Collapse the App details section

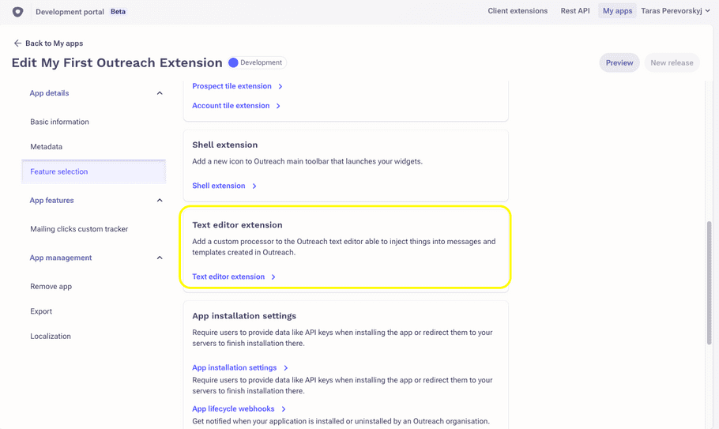160,93
